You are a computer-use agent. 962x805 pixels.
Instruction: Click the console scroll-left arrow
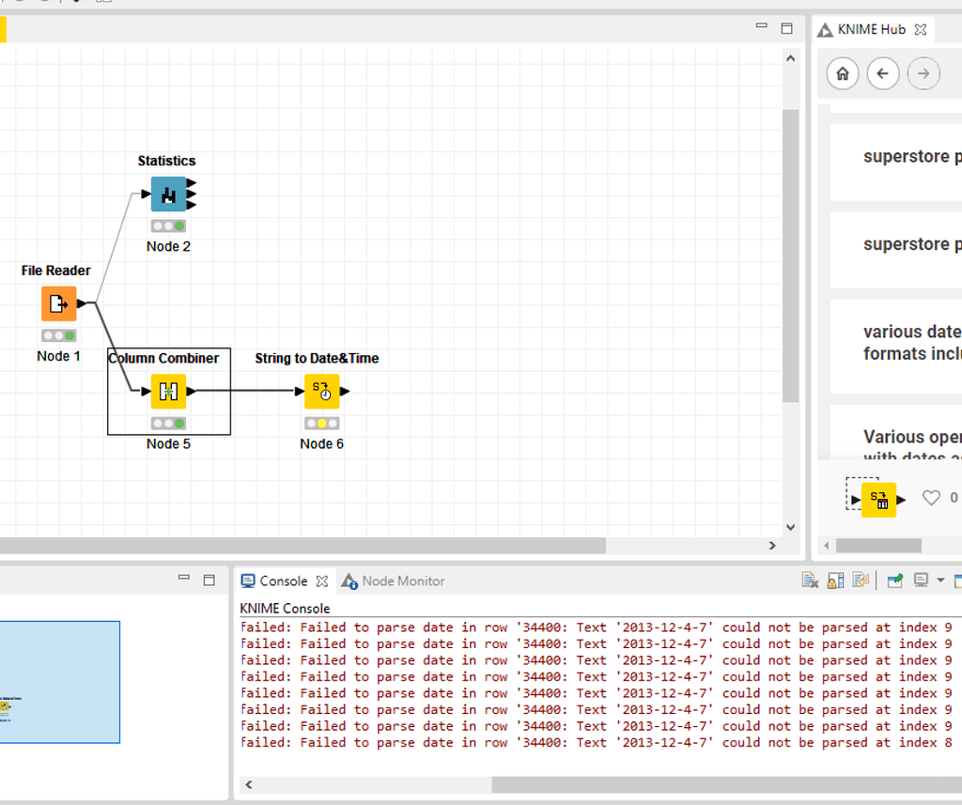point(248,784)
